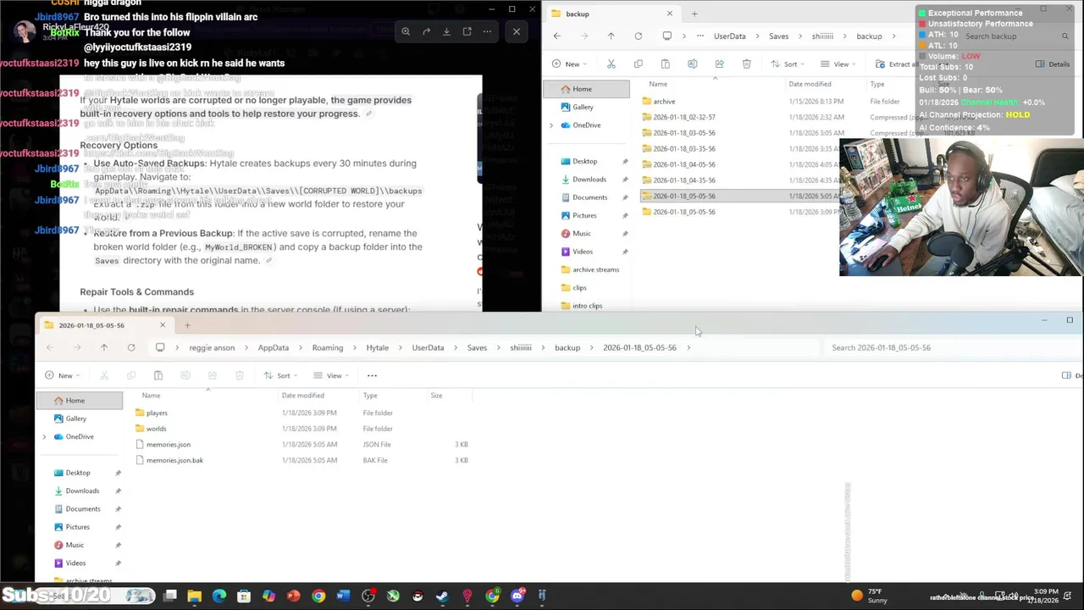This screenshot has width=1084, height=610.
Task: Click Up arrow in 2026-01-18_05-05-56 window
Action: pyautogui.click(x=104, y=347)
